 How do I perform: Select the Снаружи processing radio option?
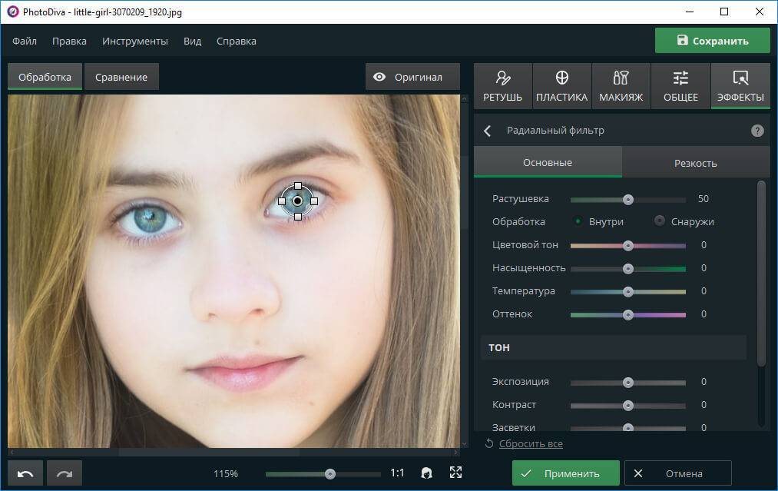click(660, 221)
